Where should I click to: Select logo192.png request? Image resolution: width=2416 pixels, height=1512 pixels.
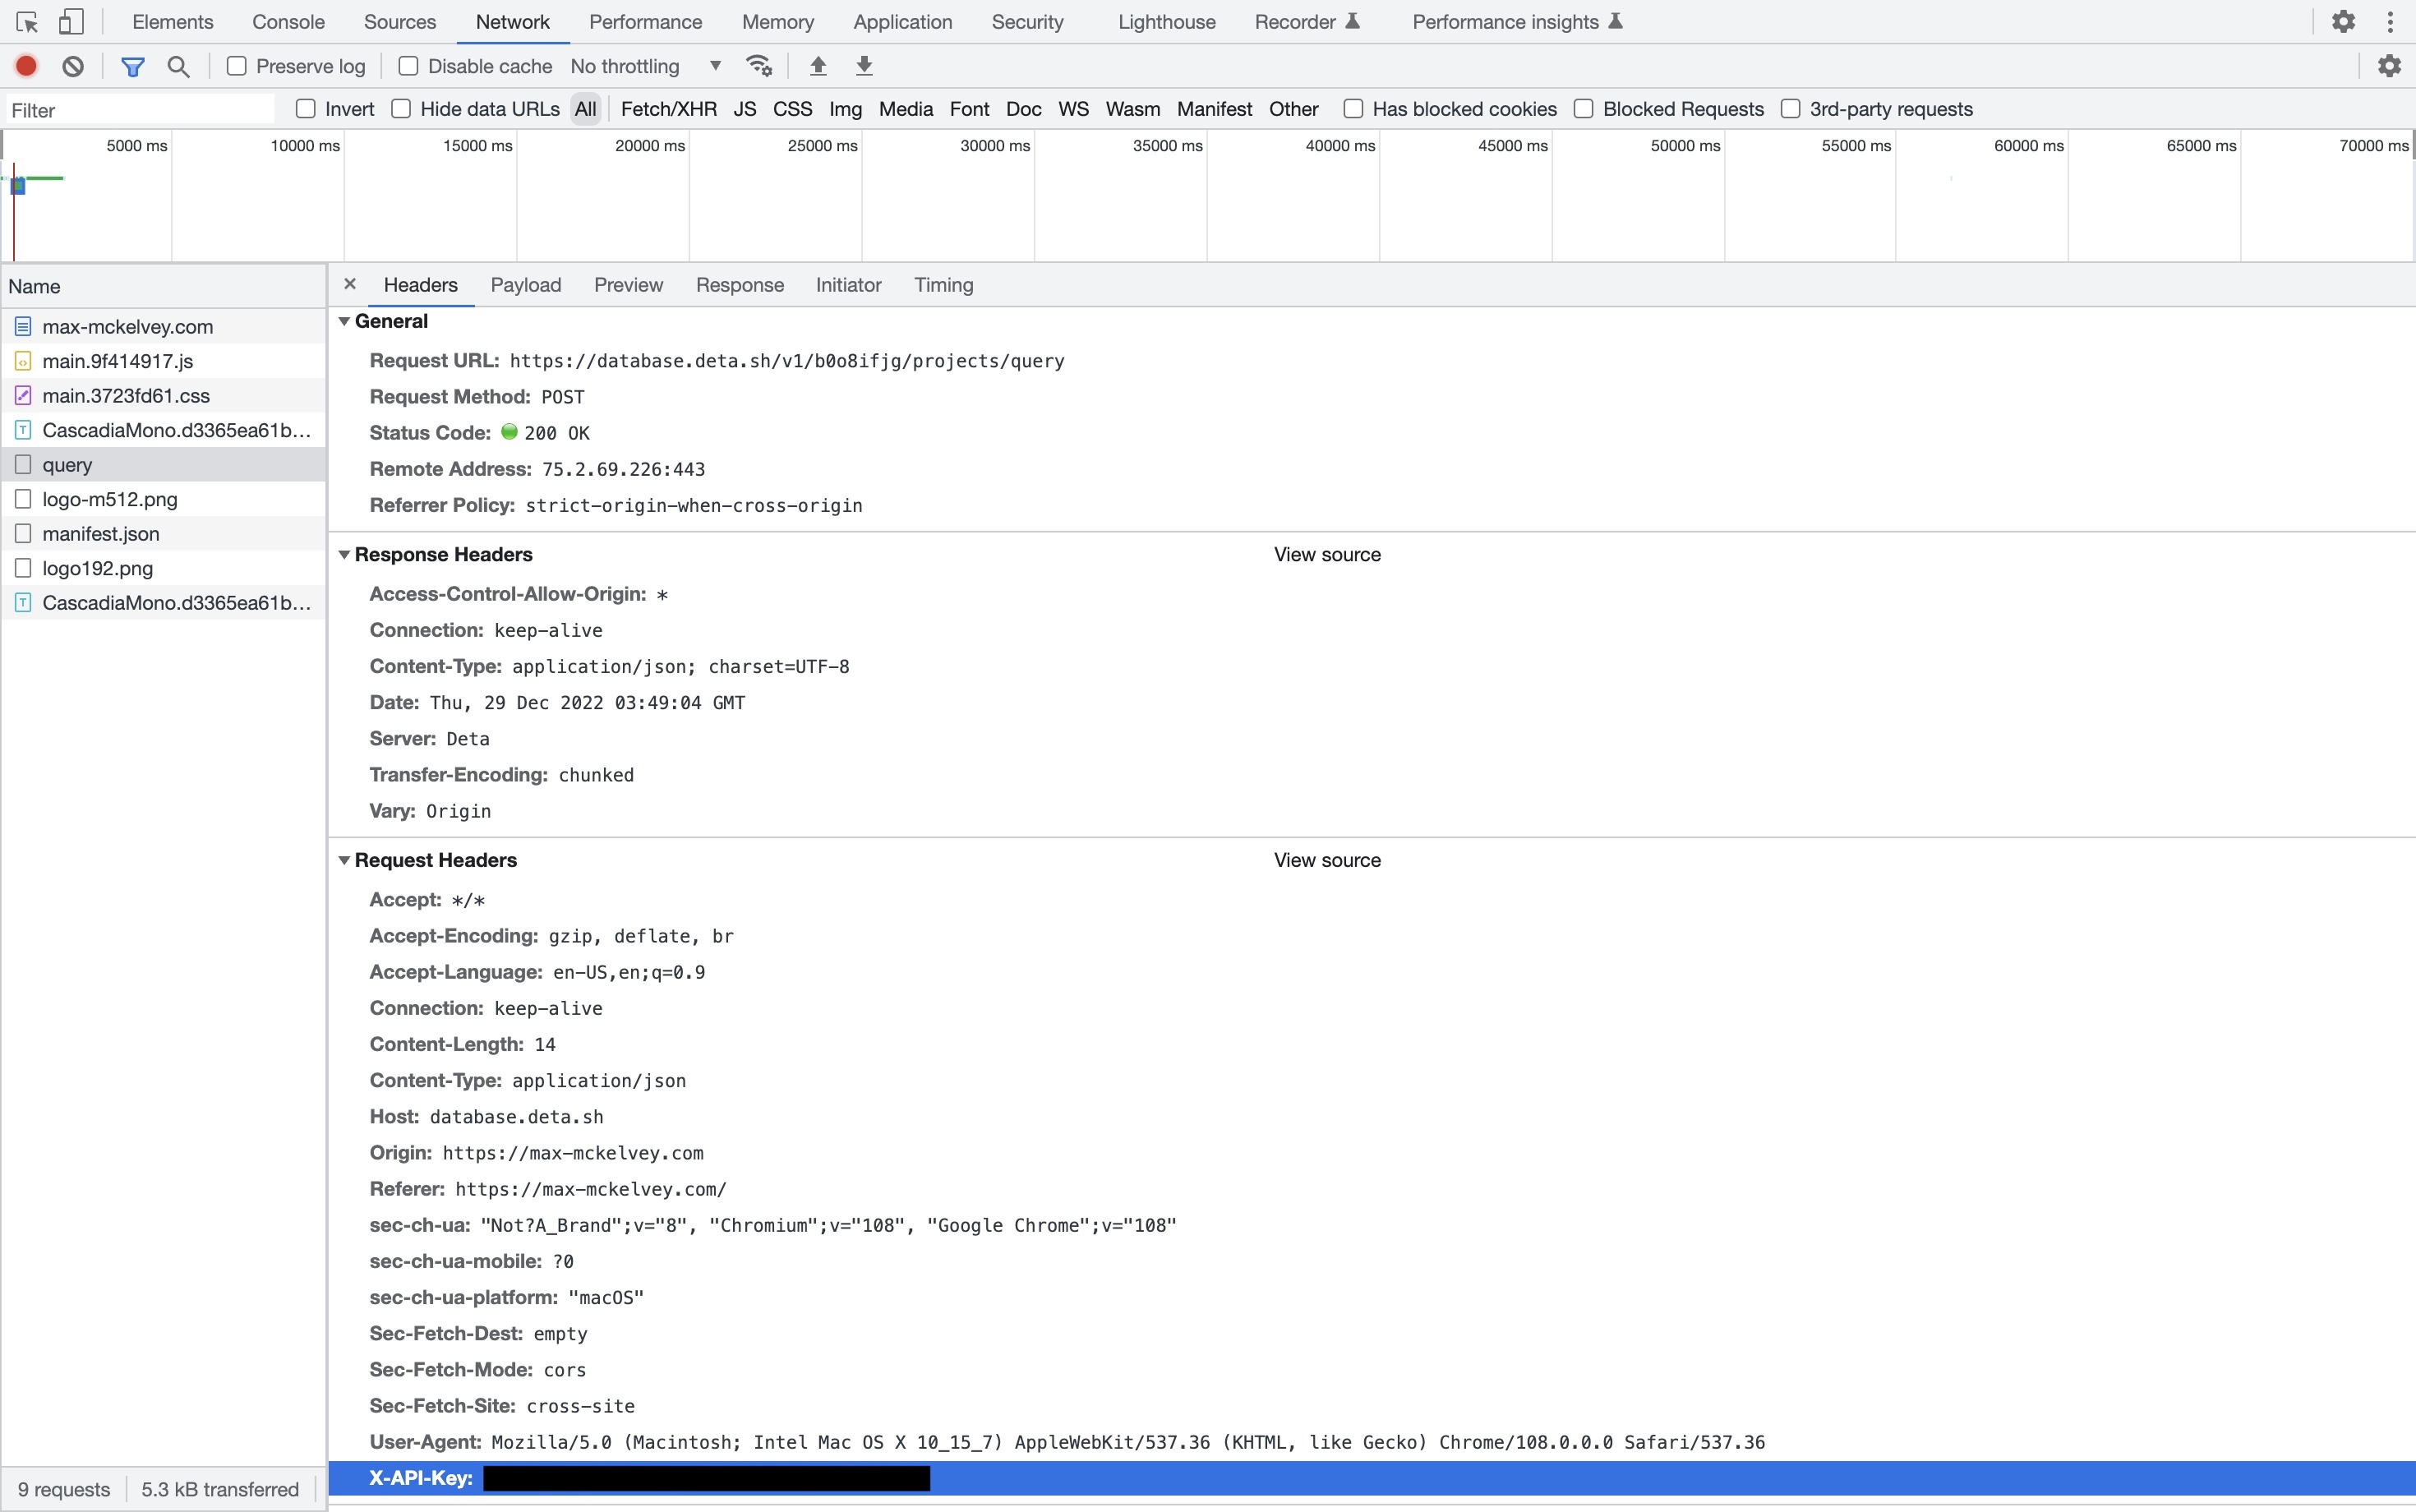(x=164, y=568)
